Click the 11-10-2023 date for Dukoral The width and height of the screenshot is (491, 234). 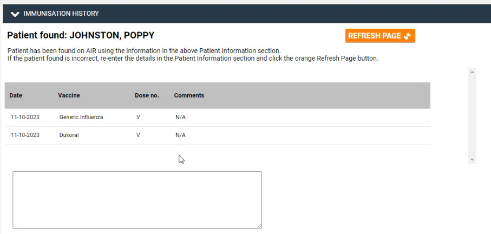tap(25, 135)
